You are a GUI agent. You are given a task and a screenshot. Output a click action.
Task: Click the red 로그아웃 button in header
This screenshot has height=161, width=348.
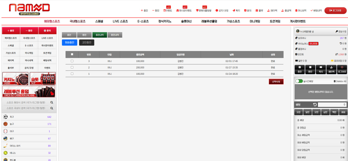click(x=335, y=11)
